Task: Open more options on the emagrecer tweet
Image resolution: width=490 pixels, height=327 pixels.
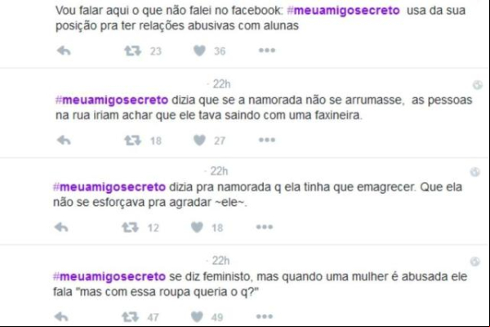Action: point(265,226)
